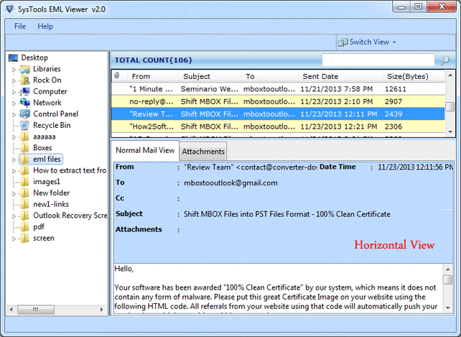Click the email search input field

[378, 60]
